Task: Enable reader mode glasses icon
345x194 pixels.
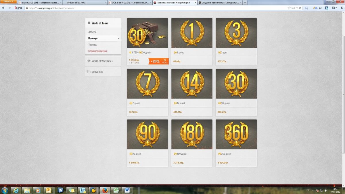Action: pyautogui.click(x=294, y=8)
